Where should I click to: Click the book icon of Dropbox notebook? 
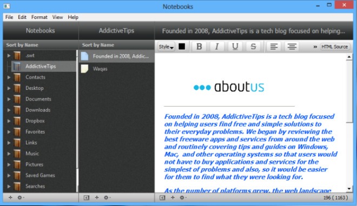tap(17, 121)
